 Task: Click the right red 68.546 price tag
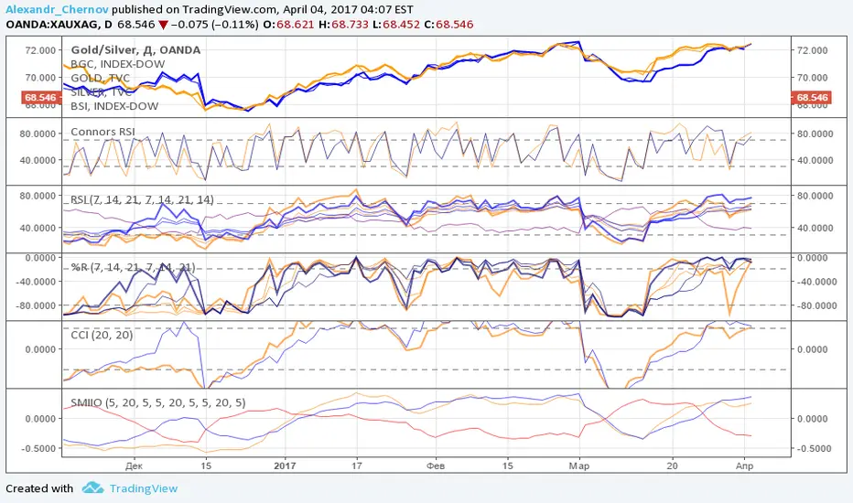click(x=812, y=98)
